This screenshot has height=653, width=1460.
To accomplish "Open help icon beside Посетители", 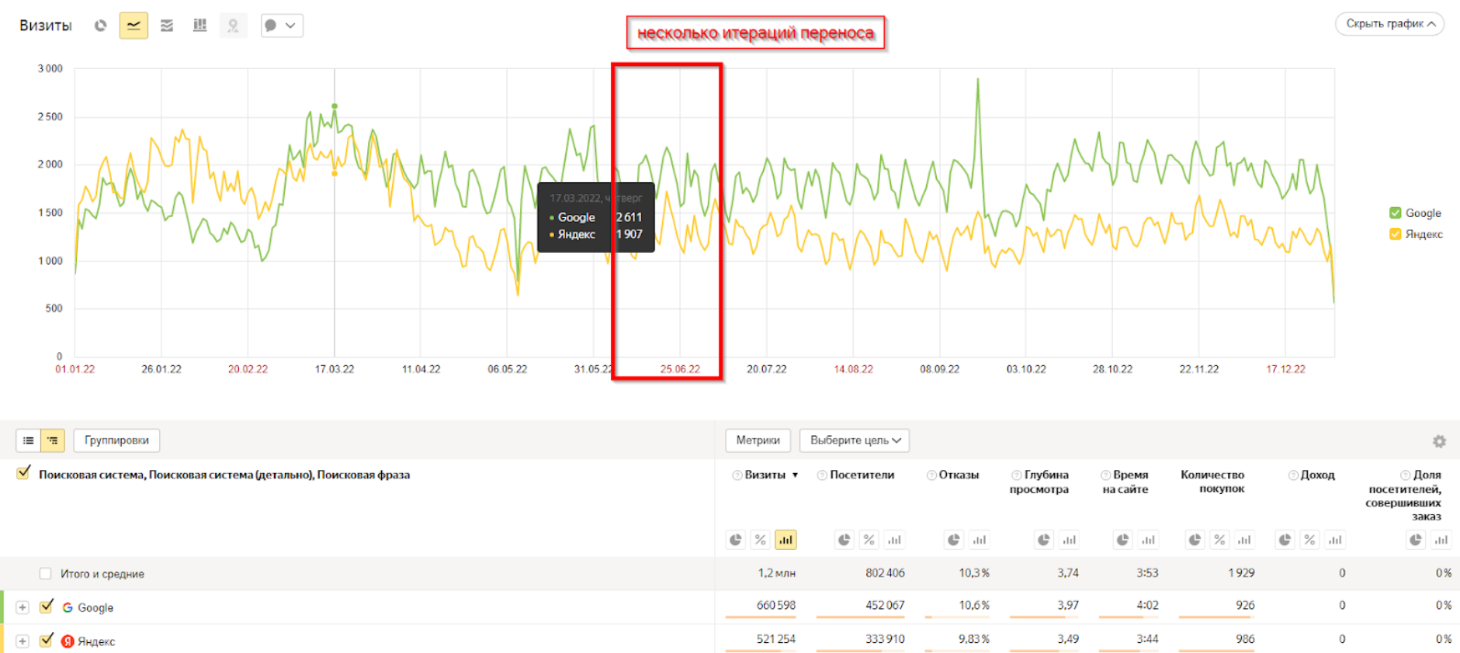I will (822, 475).
